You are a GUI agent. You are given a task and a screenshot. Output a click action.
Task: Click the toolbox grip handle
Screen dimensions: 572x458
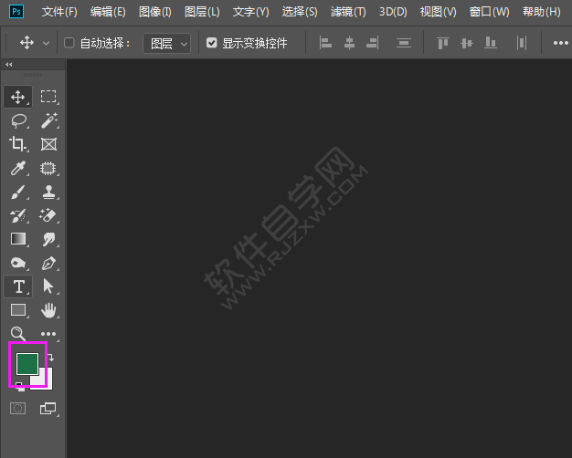coord(33,75)
